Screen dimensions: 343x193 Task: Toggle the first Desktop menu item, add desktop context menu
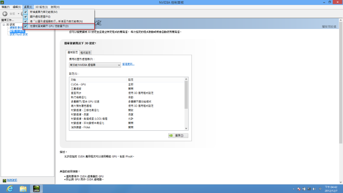[x=58, y=12]
